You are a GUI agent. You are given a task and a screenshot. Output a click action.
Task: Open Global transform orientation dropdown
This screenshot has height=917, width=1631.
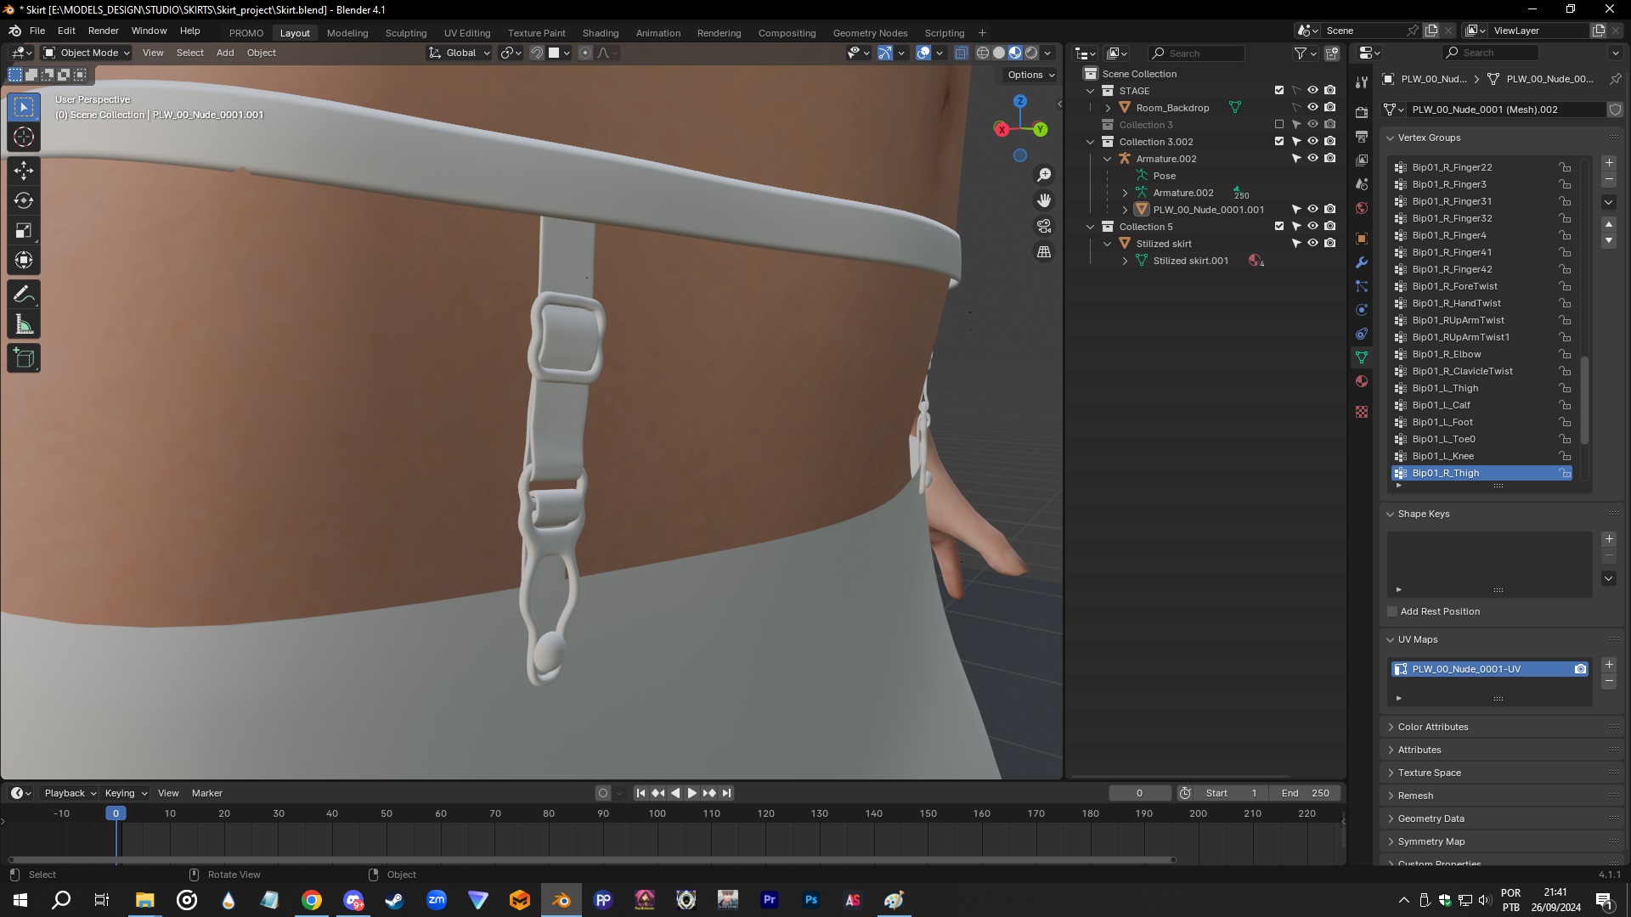pos(460,53)
